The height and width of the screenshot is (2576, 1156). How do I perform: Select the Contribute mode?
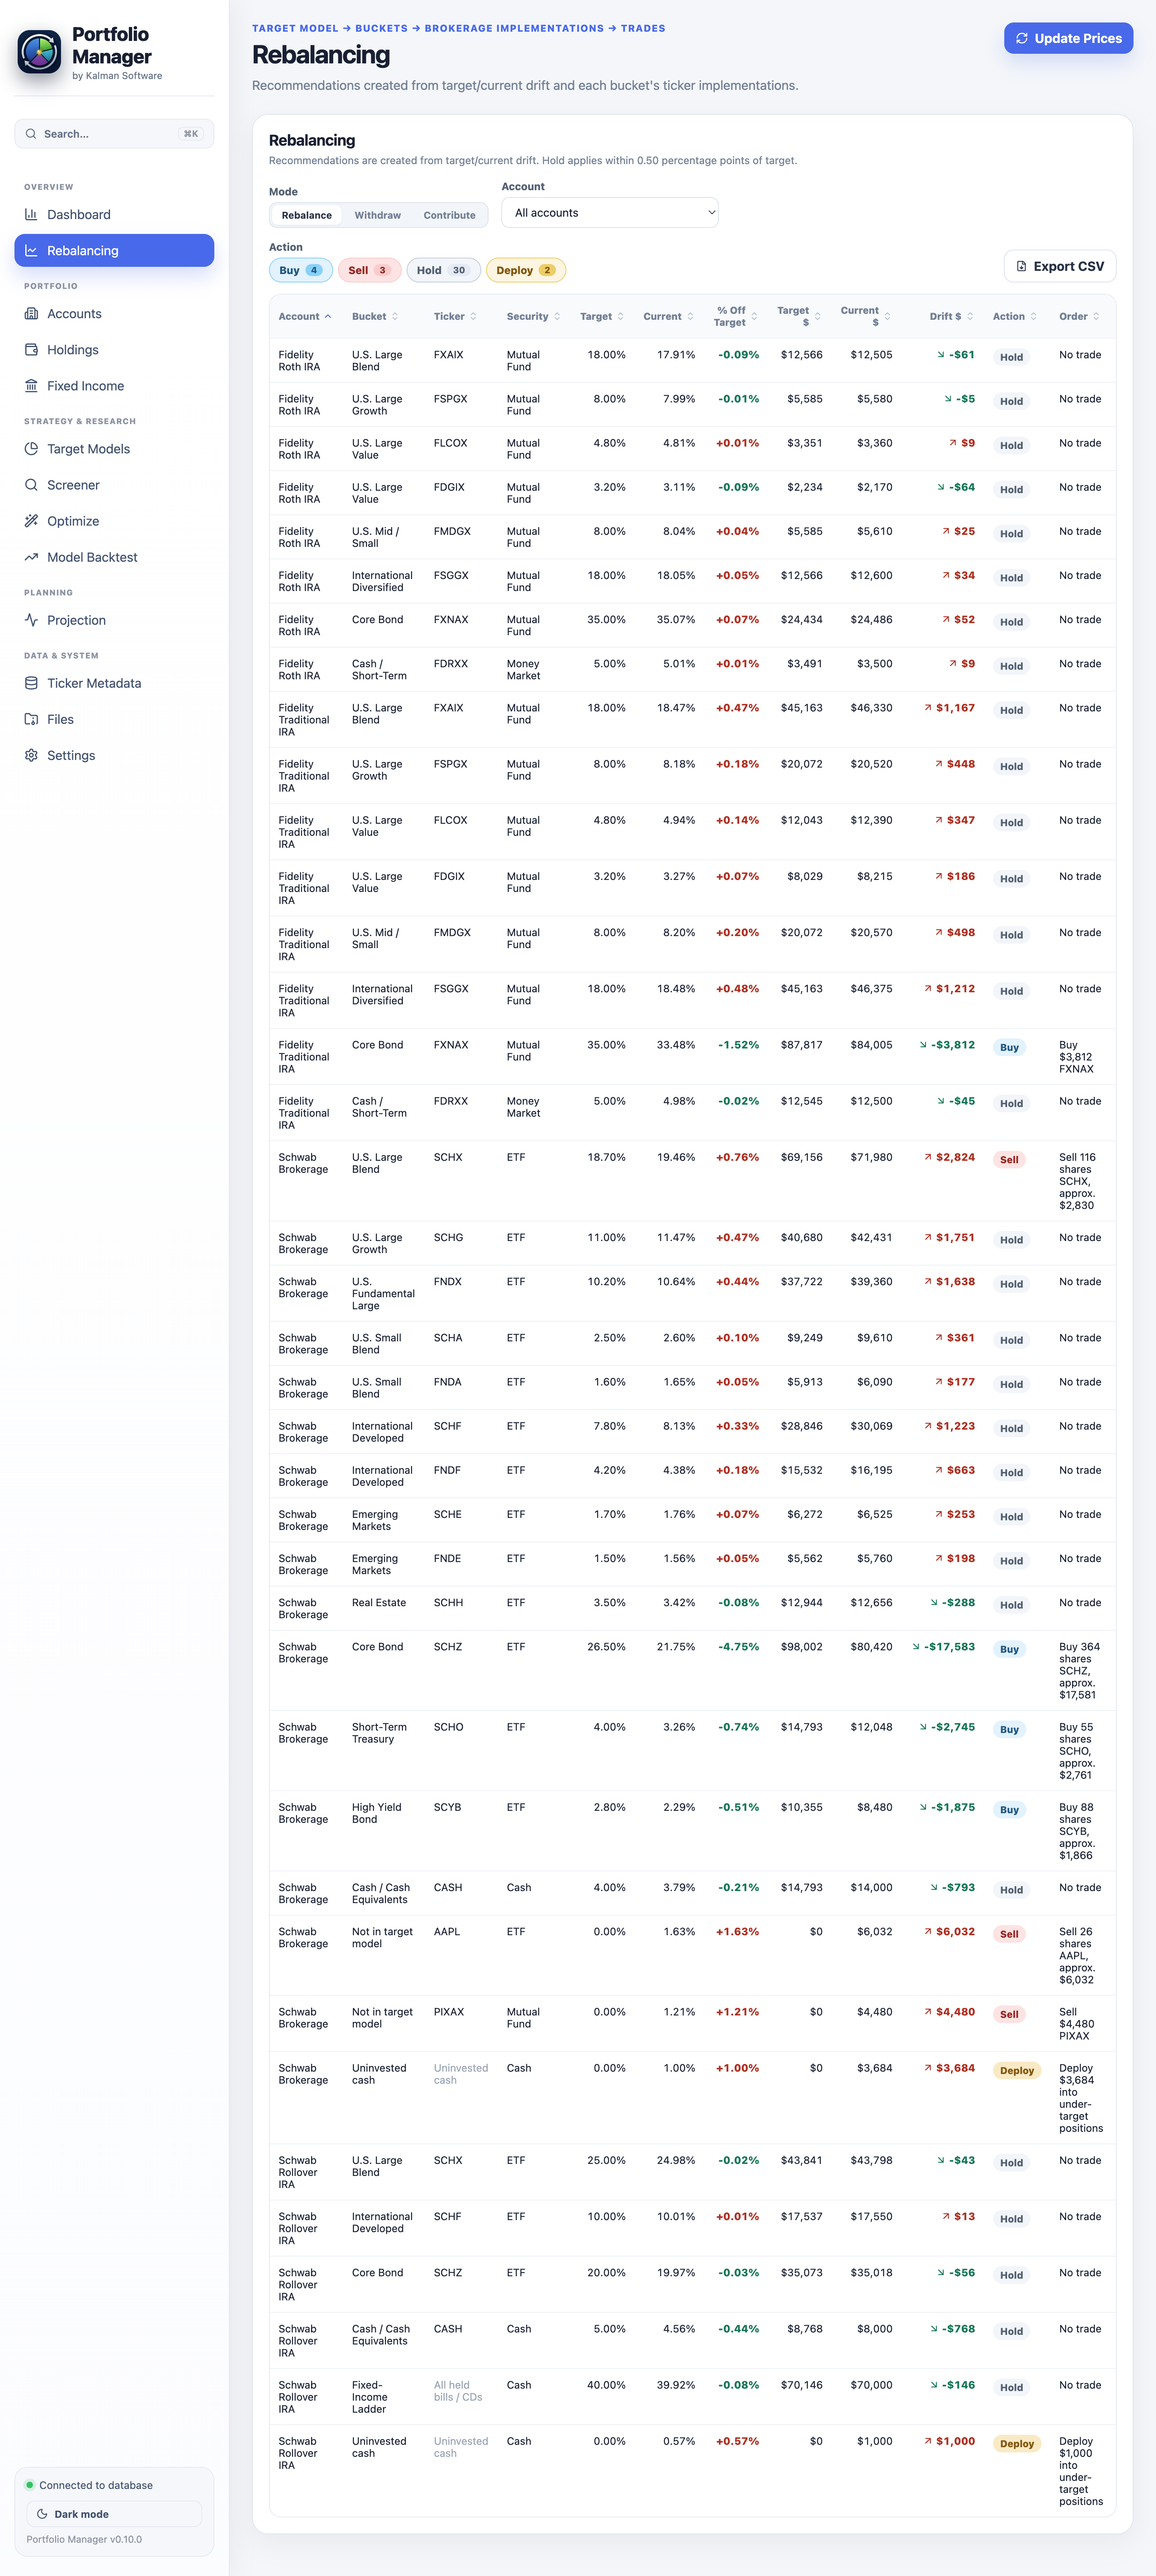click(x=449, y=215)
